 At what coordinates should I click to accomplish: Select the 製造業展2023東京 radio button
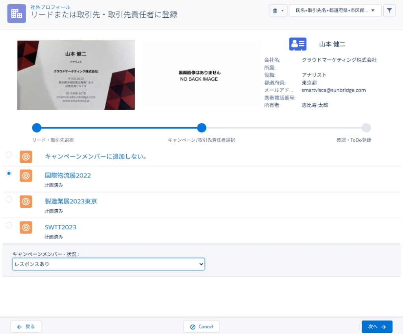pos(9,199)
